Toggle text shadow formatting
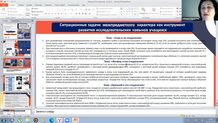 (55, 14)
